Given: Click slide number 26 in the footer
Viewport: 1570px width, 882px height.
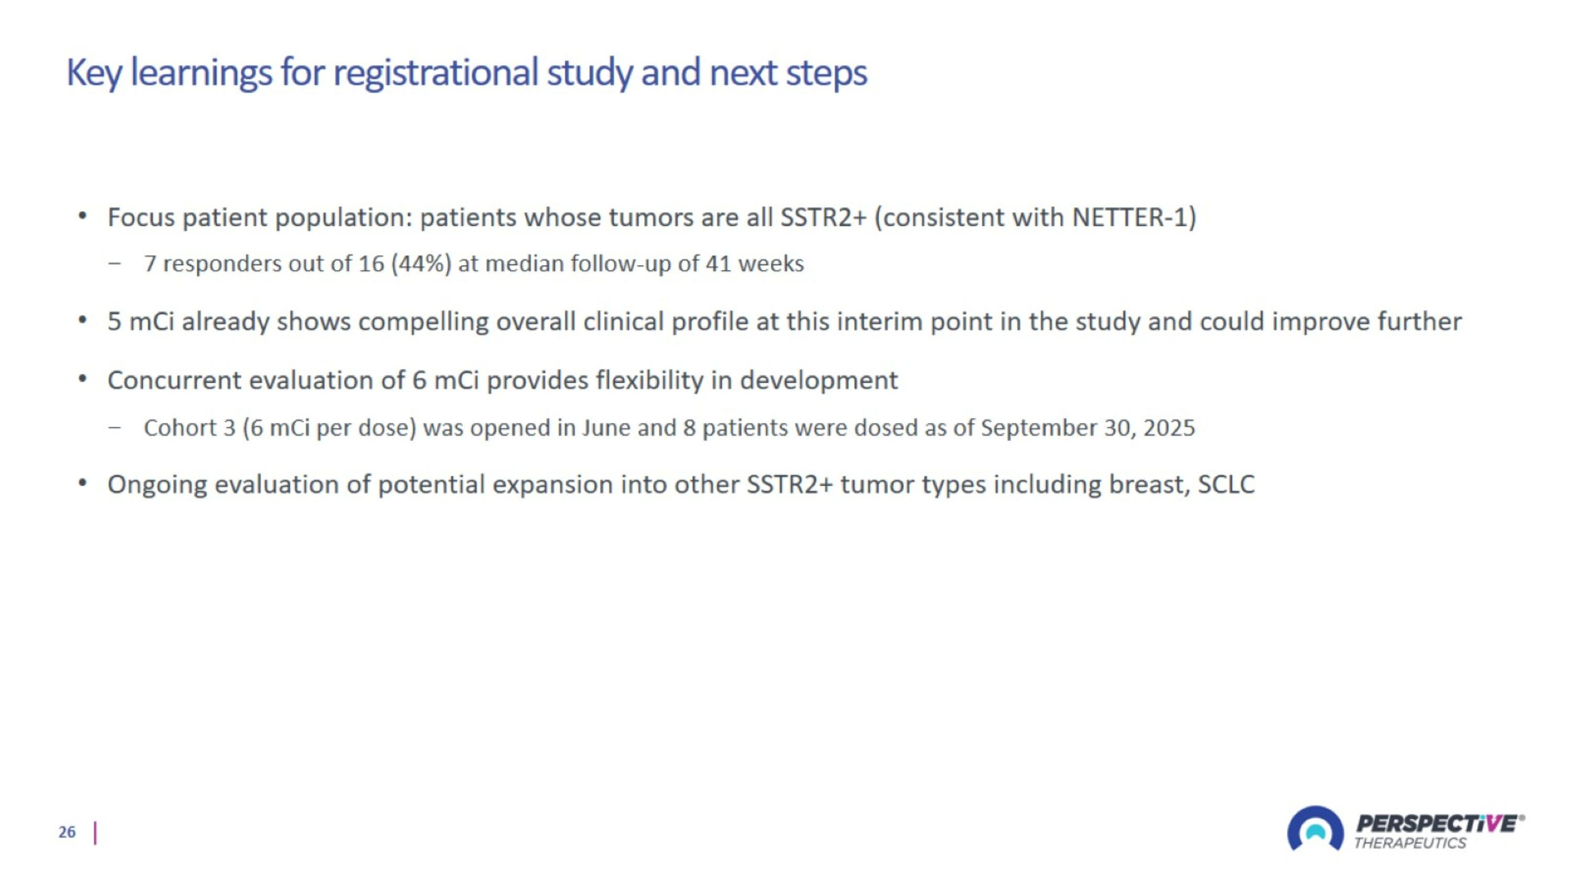Looking at the screenshot, I should pyautogui.click(x=67, y=832).
